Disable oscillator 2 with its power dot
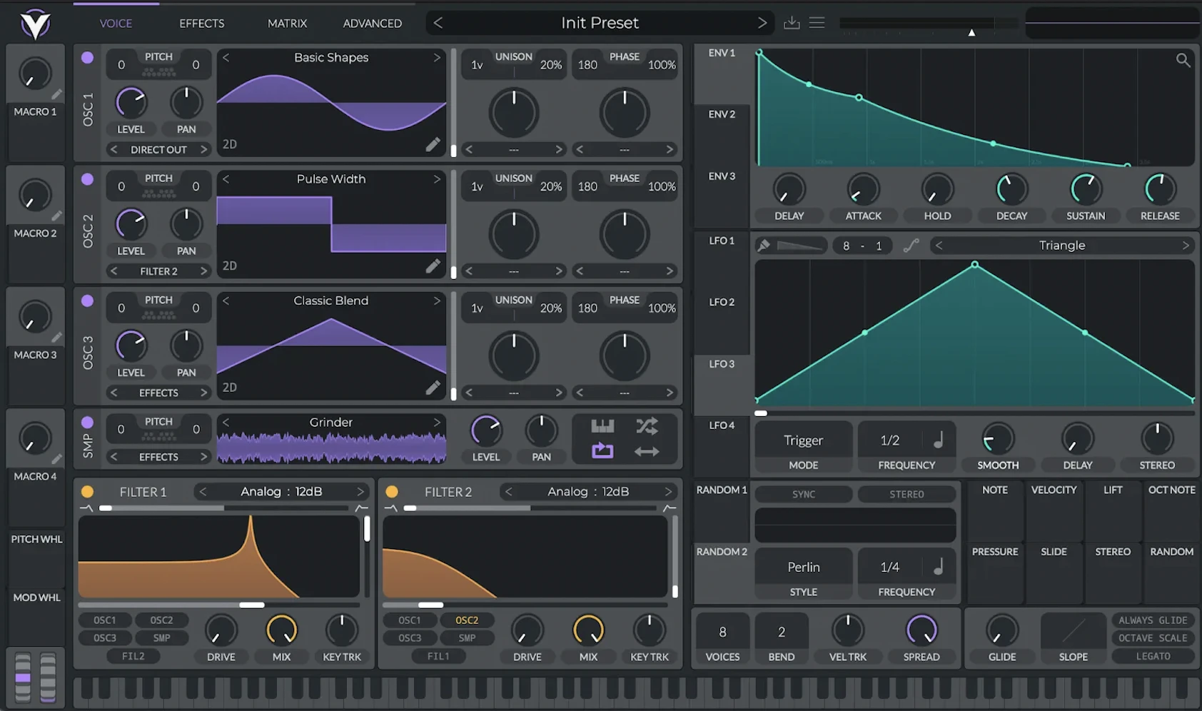 (x=87, y=179)
